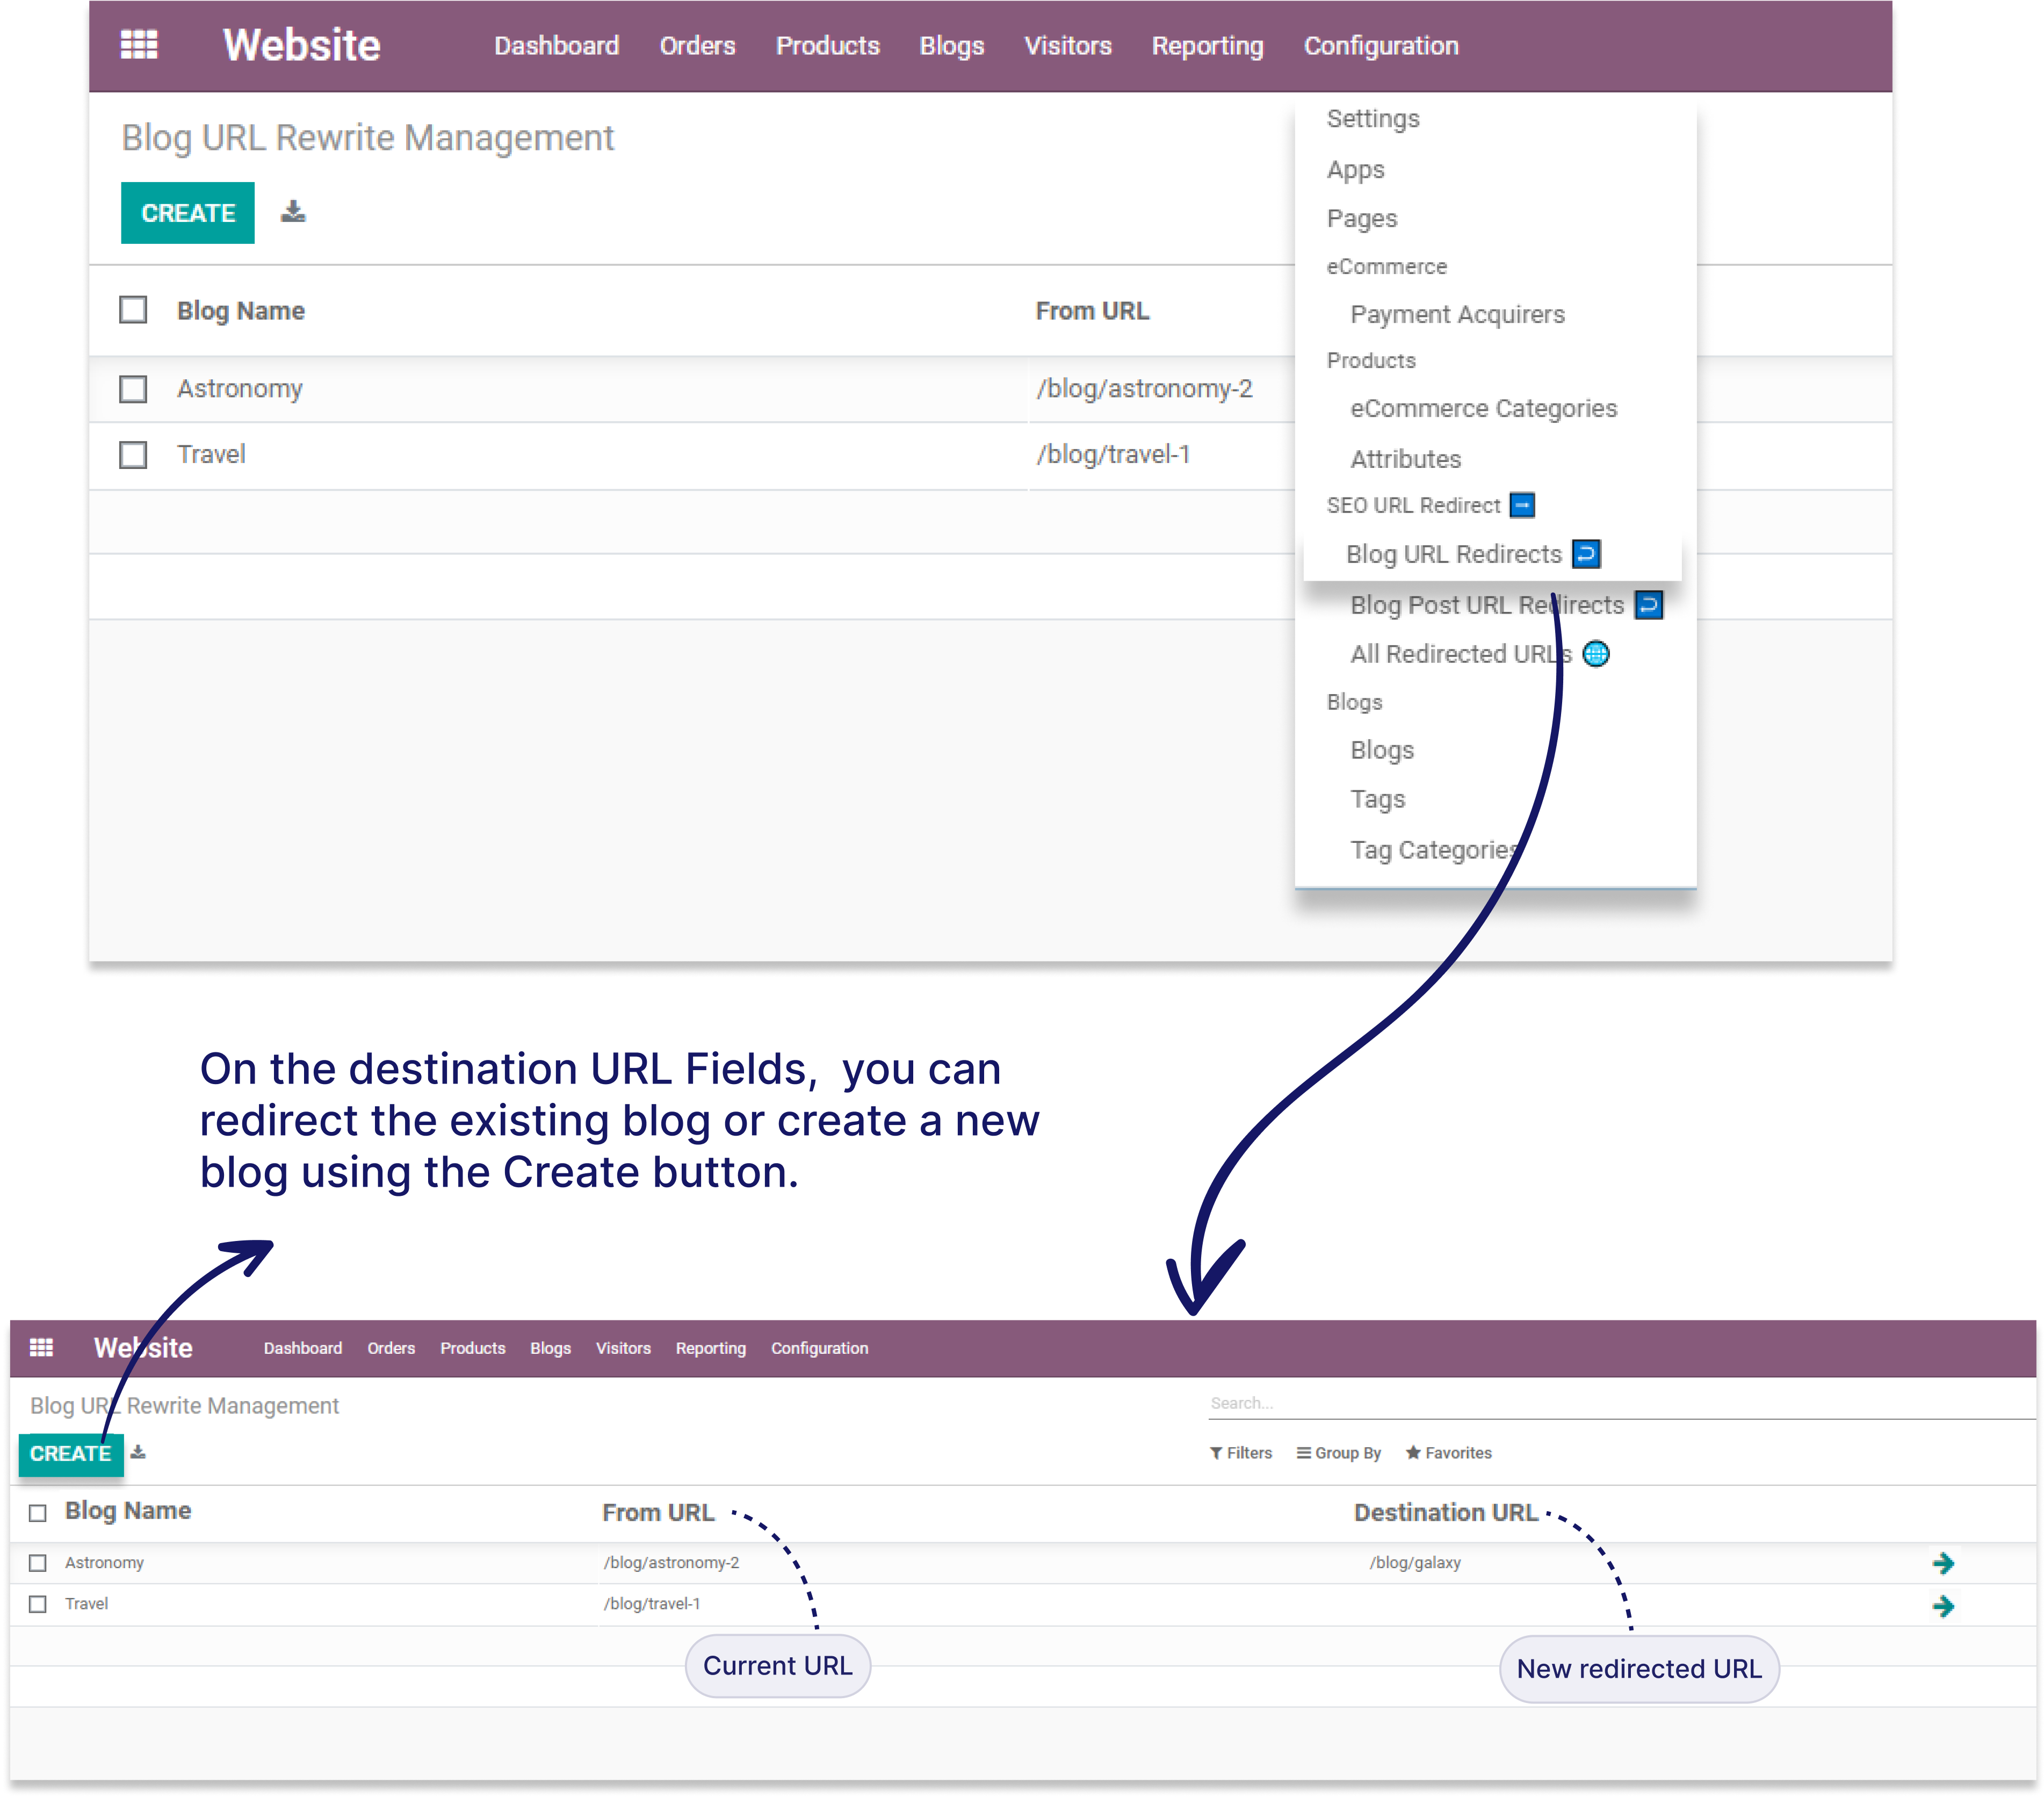The height and width of the screenshot is (1797, 2044).
Task: Tick the Astronomy row checkbox in bottom table
Action: (x=38, y=1562)
